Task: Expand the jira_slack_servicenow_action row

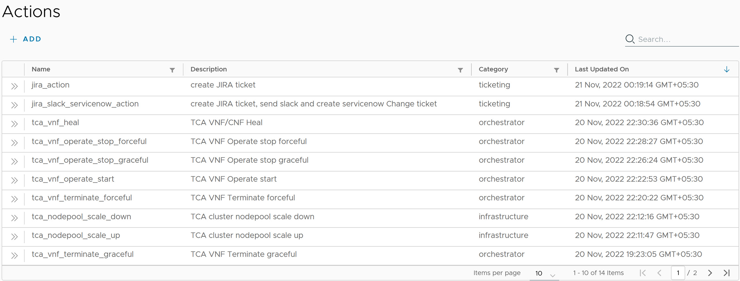Action: point(14,105)
